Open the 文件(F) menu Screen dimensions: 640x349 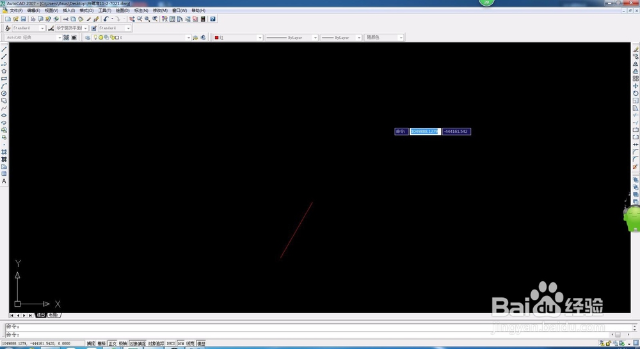pyautogui.click(x=17, y=11)
